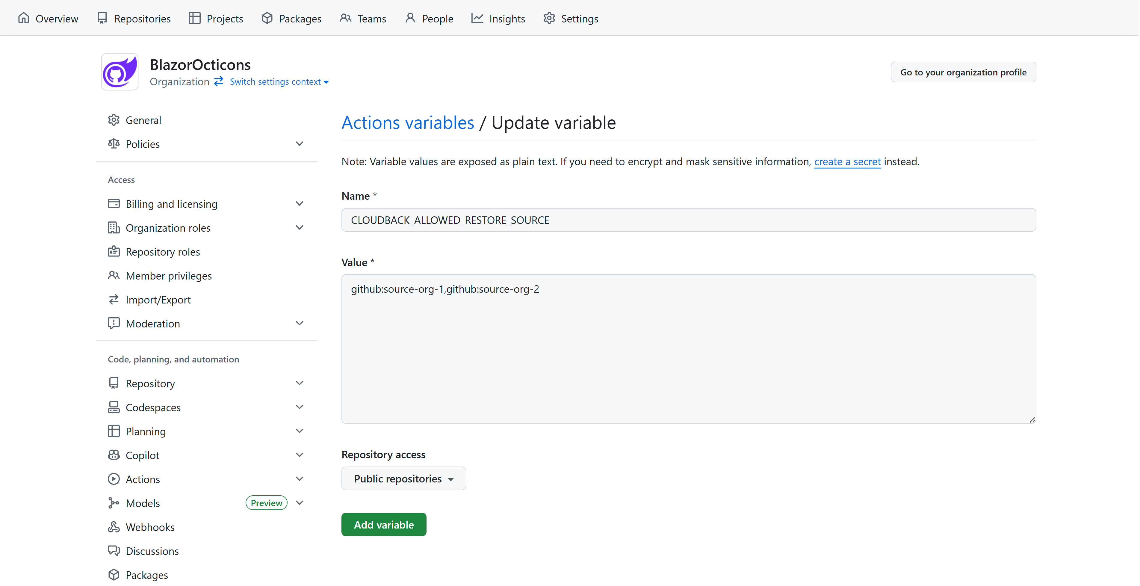
Task: Click the Repository roles badge icon
Action: [x=114, y=251]
